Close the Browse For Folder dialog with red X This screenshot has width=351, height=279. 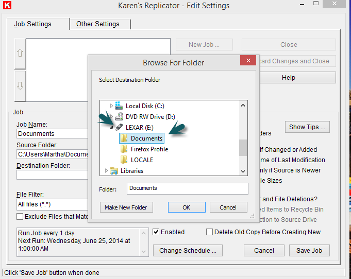pyautogui.click(x=248, y=60)
